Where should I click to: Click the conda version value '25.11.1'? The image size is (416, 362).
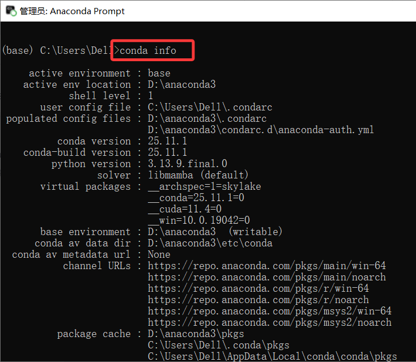pyautogui.click(x=167, y=141)
